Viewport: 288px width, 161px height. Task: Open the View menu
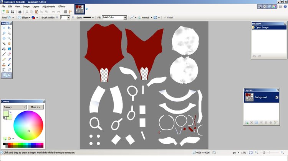[x=17, y=7]
